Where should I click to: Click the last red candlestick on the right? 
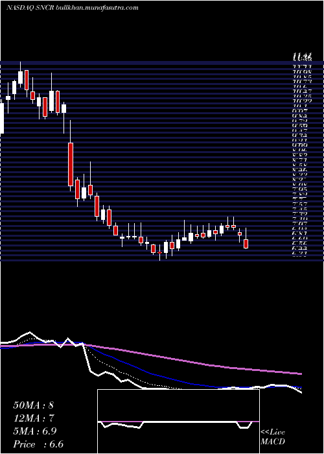(x=246, y=243)
